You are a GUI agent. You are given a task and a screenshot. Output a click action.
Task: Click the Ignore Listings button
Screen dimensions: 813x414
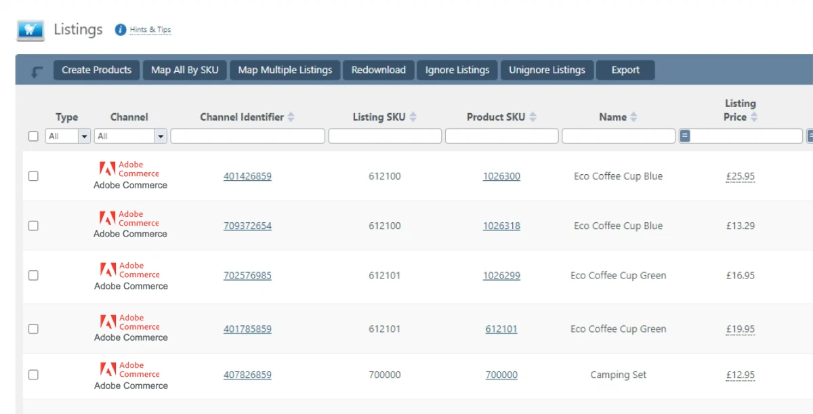coord(457,70)
